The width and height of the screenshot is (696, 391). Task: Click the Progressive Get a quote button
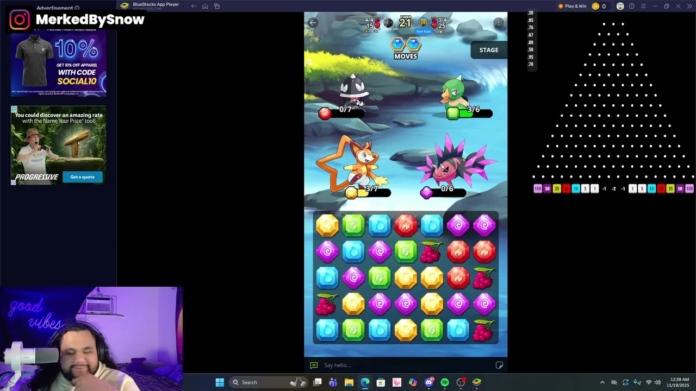pos(82,177)
